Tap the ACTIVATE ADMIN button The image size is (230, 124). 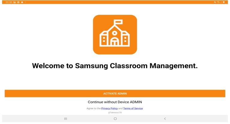(115, 93)
